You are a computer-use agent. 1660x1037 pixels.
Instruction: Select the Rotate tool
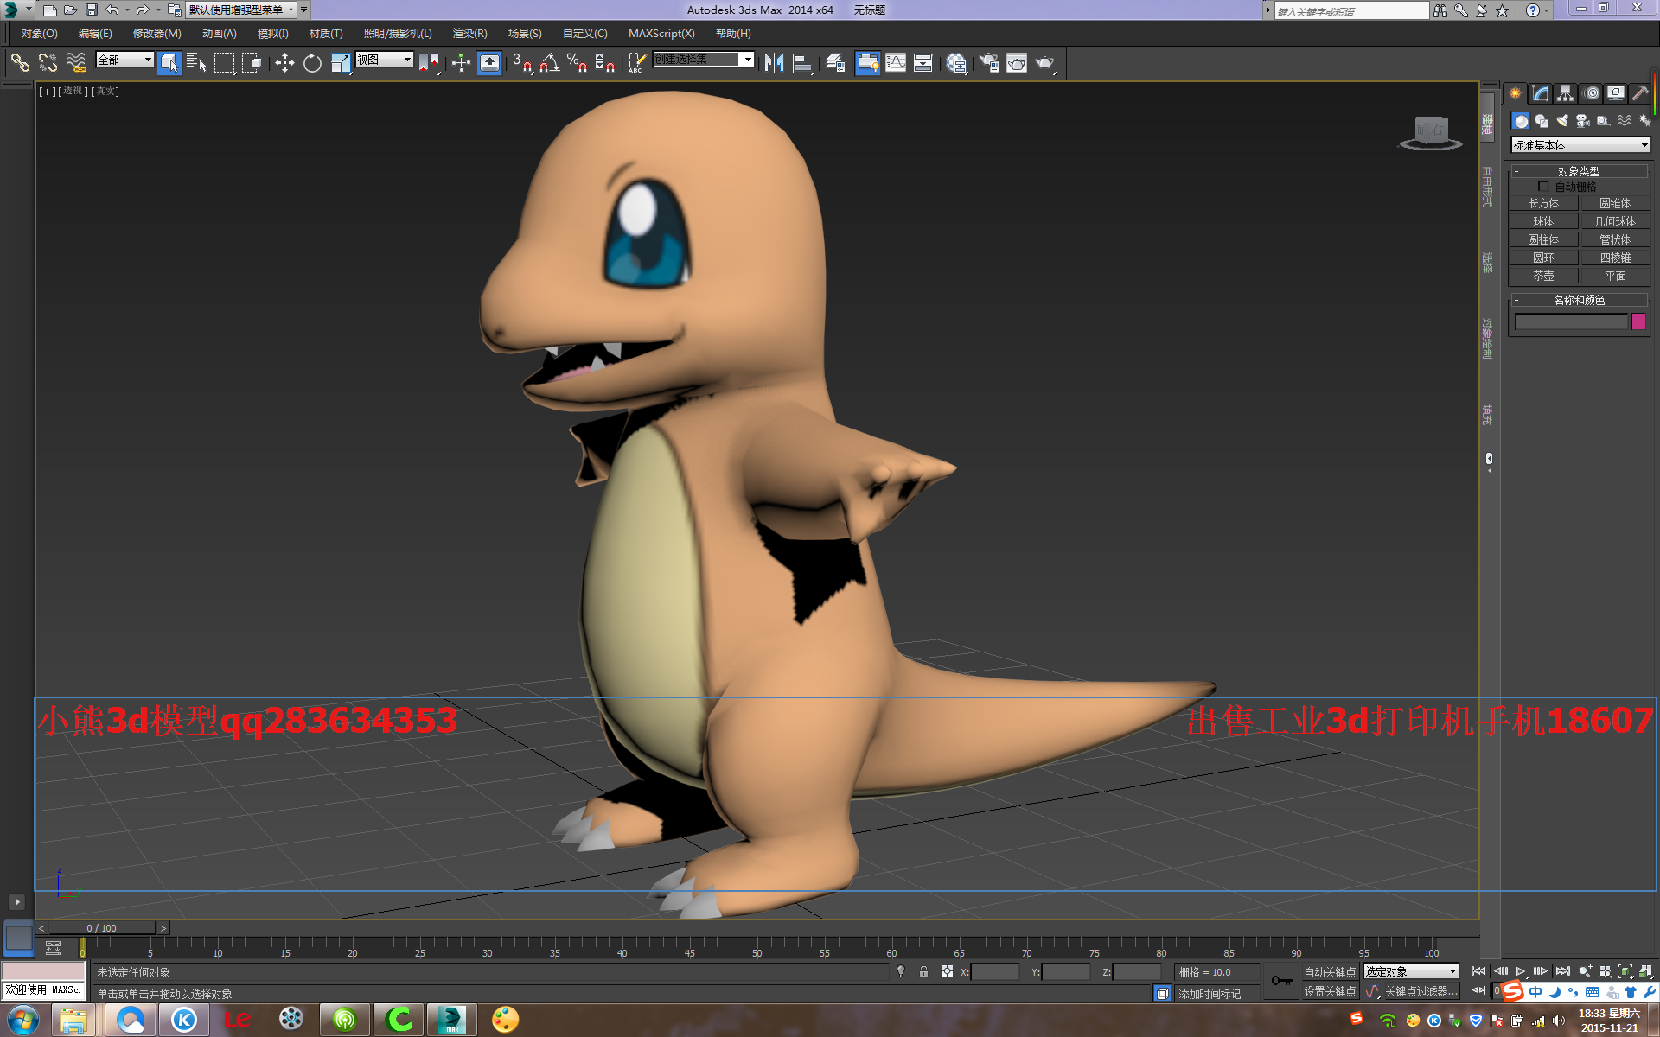coord(312,62)
